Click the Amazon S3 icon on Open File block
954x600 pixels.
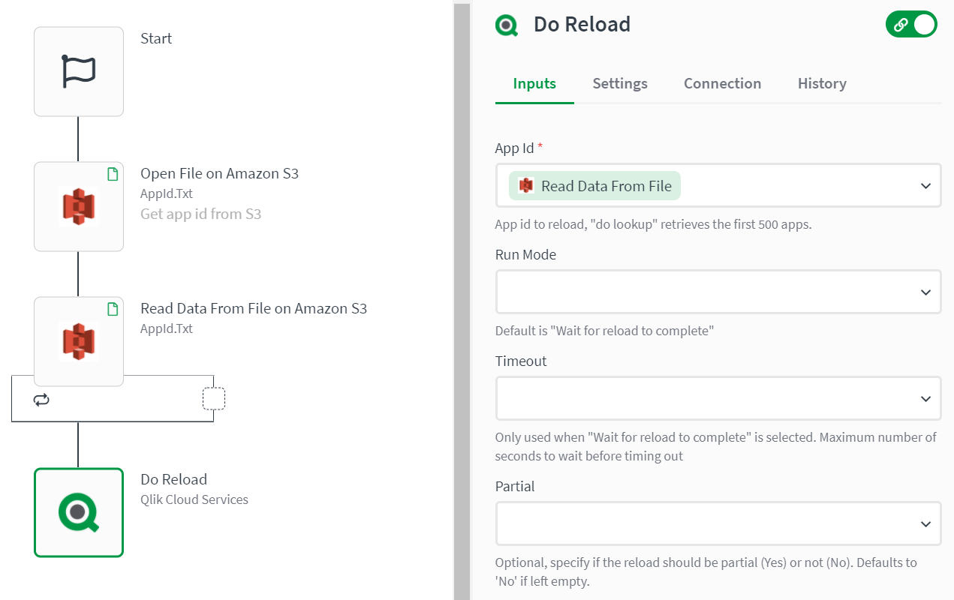(x=78, y=206)
